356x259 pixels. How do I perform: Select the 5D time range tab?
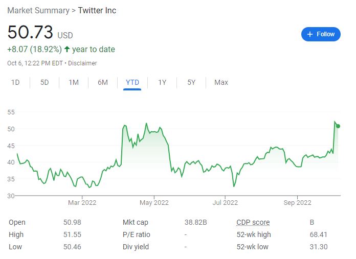pos(44,82)
